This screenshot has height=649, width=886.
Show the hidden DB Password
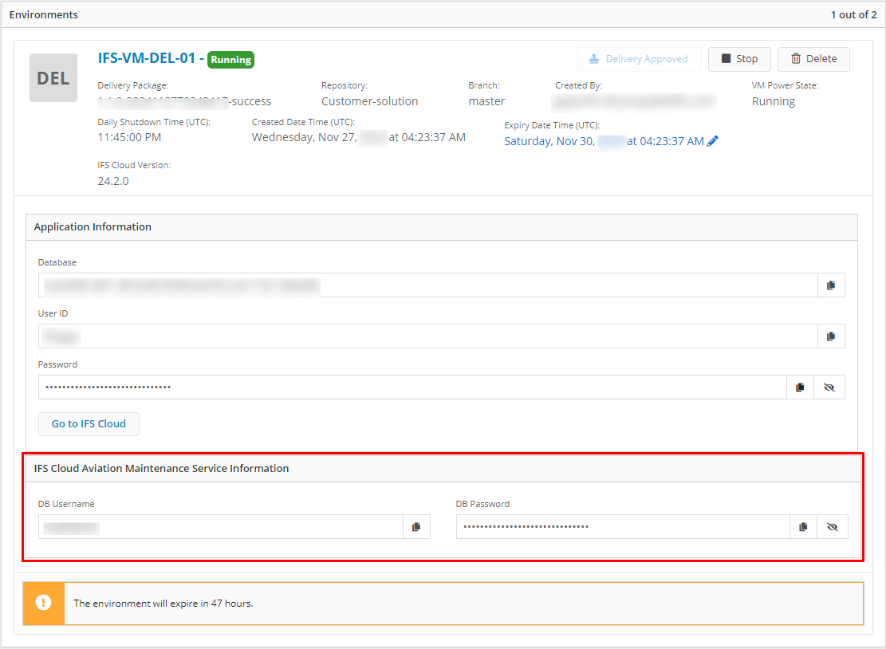point(833,527)
